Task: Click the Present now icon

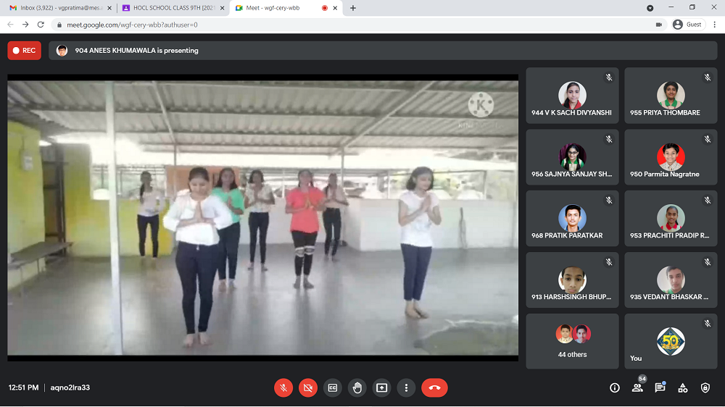Action: (382, 387)
